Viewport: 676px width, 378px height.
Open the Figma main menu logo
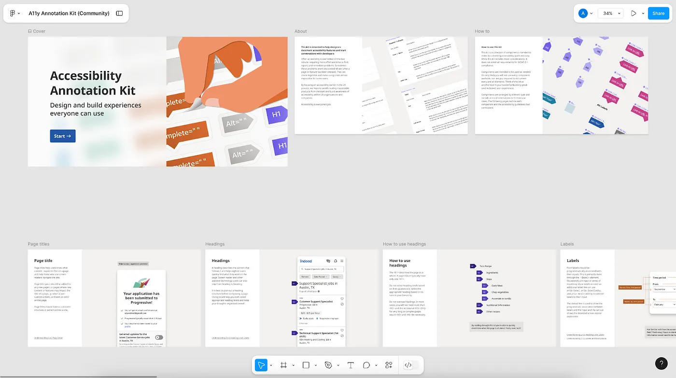(x=13, y=14)
